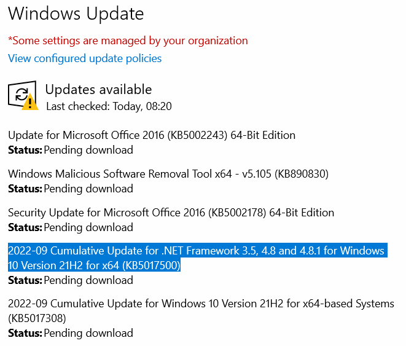
Task: Click Pending download under Malicious Software Removal Tool
Action: [88, 189]
